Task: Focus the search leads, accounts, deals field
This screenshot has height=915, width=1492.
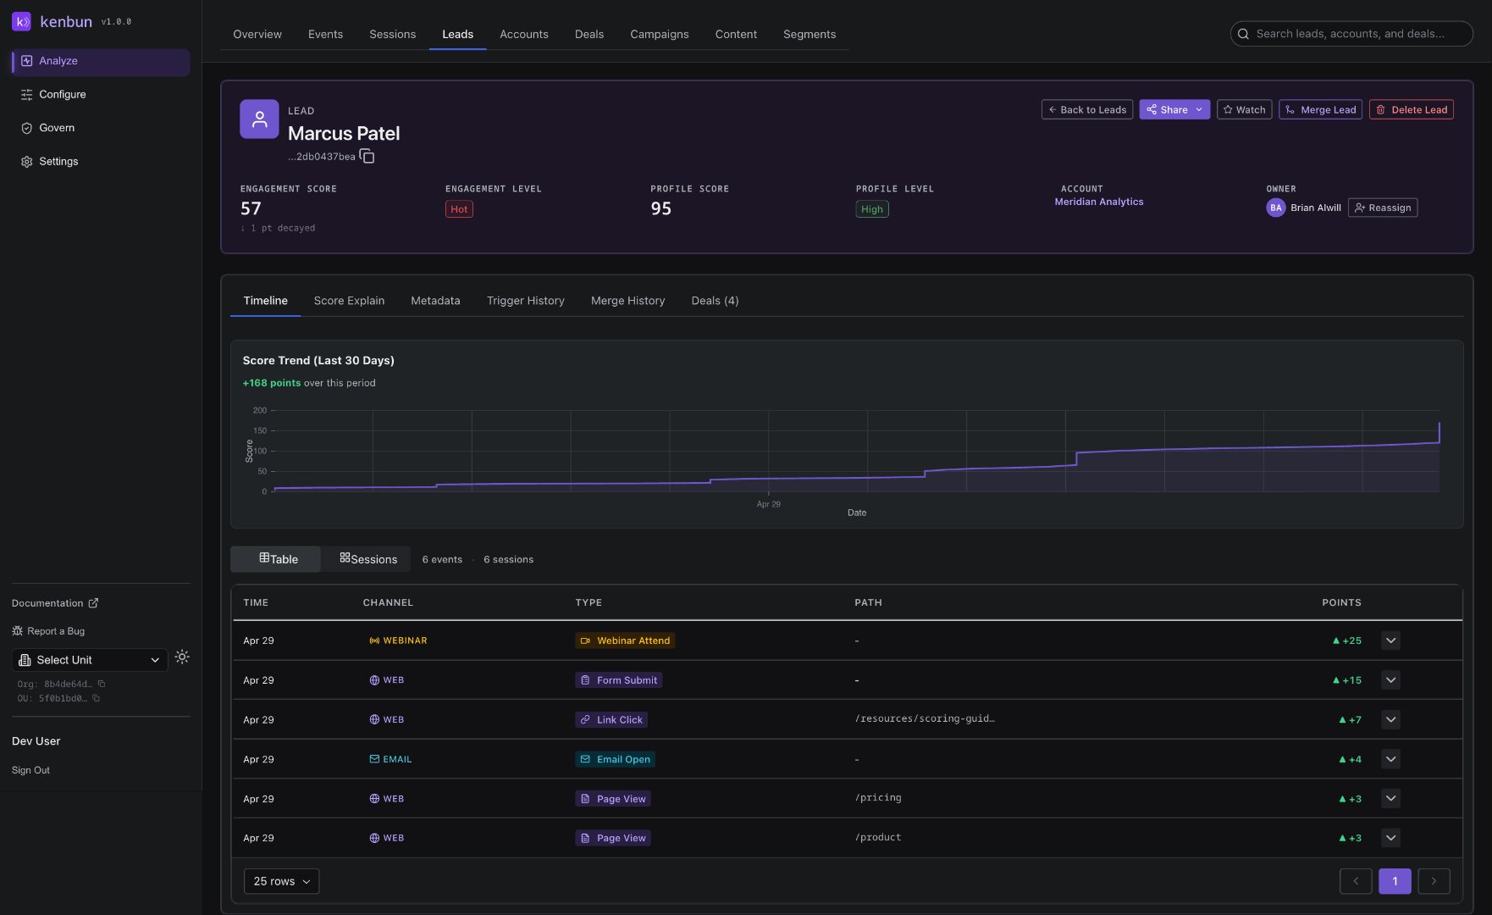Action: [1351, 34]
